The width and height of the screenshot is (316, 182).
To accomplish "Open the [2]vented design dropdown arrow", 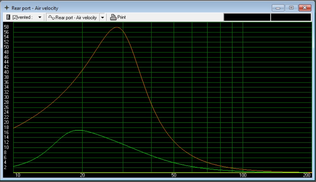I will [40, 17].
